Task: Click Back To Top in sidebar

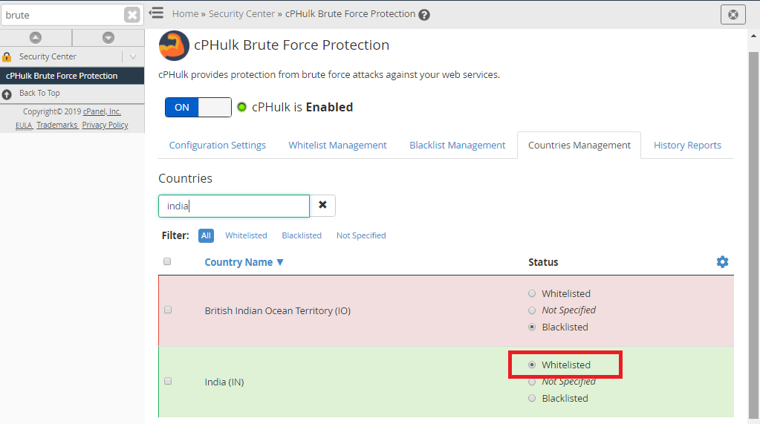Action: [39, 93]
